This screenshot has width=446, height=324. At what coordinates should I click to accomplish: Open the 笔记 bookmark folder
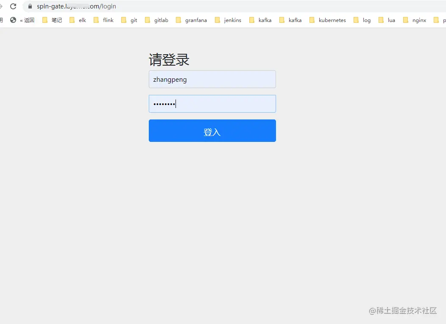click(52, 20)
